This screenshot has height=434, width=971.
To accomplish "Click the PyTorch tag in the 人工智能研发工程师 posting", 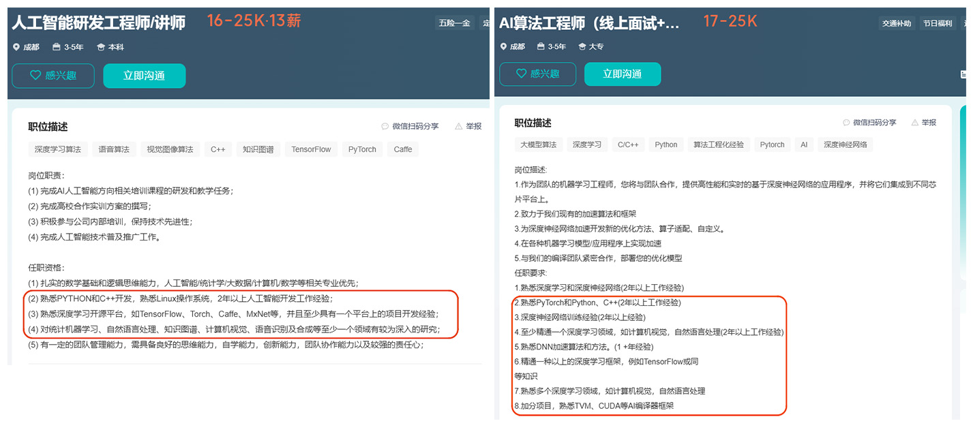I will click(x=362, y=149).
